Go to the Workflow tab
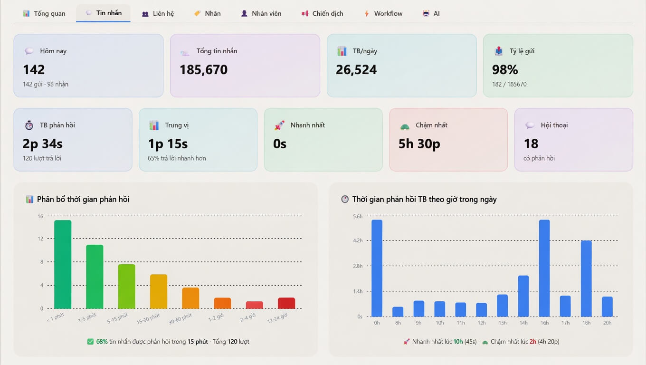The height and width of the screenshot is (365, 646). (383, 13)
